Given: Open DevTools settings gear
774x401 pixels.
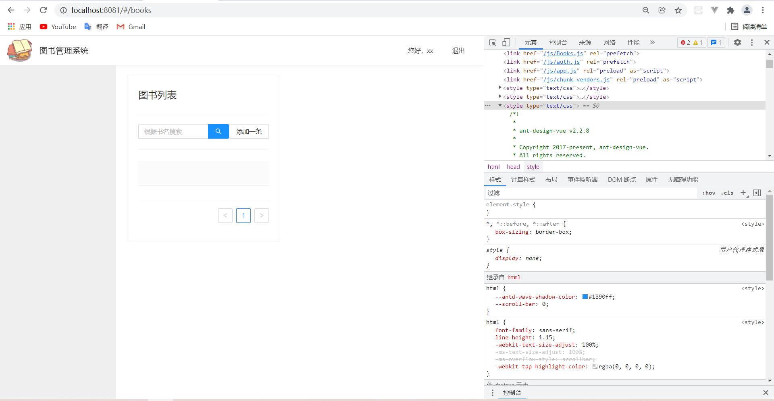Looking at the screenshot, I should point(737,42).
